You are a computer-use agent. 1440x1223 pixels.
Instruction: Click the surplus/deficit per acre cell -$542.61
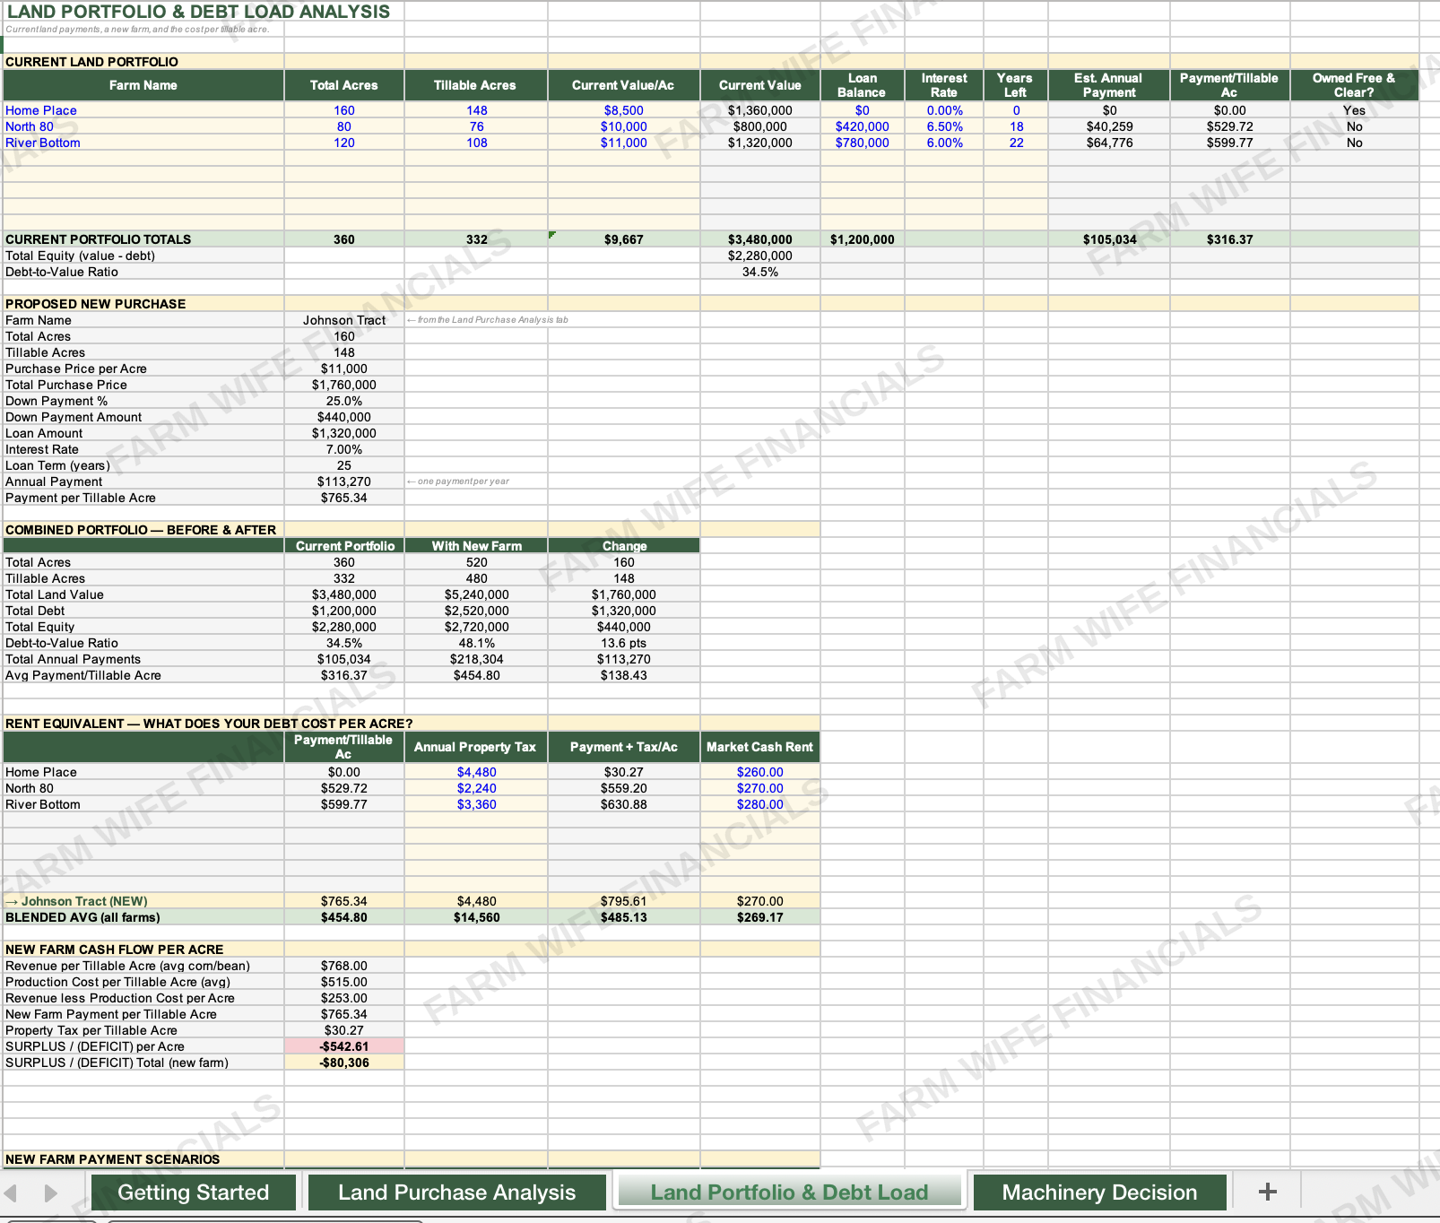tap(344, 1046)
